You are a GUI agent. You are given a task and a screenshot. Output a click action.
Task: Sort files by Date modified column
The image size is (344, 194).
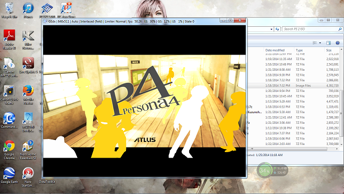(275, 50)
